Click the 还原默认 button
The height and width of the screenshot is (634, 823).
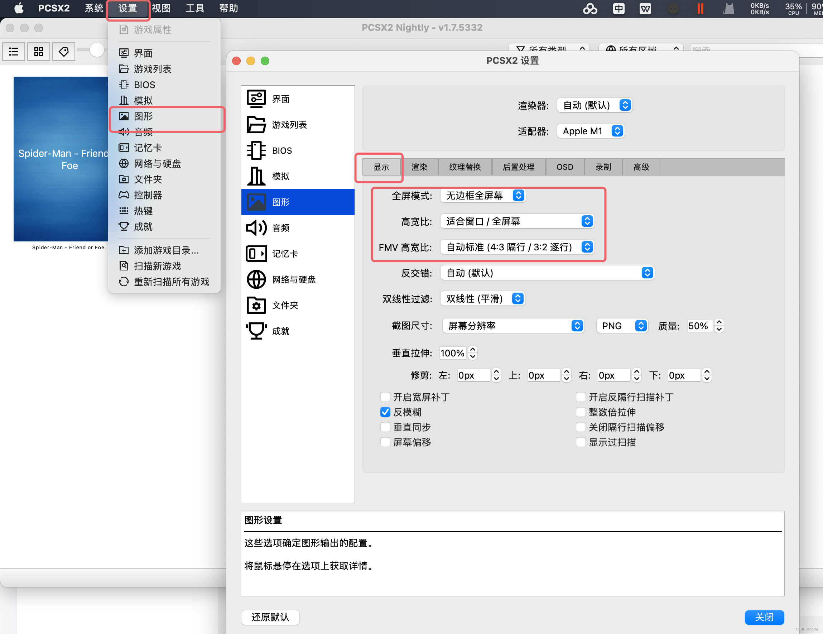coord(270,617)
